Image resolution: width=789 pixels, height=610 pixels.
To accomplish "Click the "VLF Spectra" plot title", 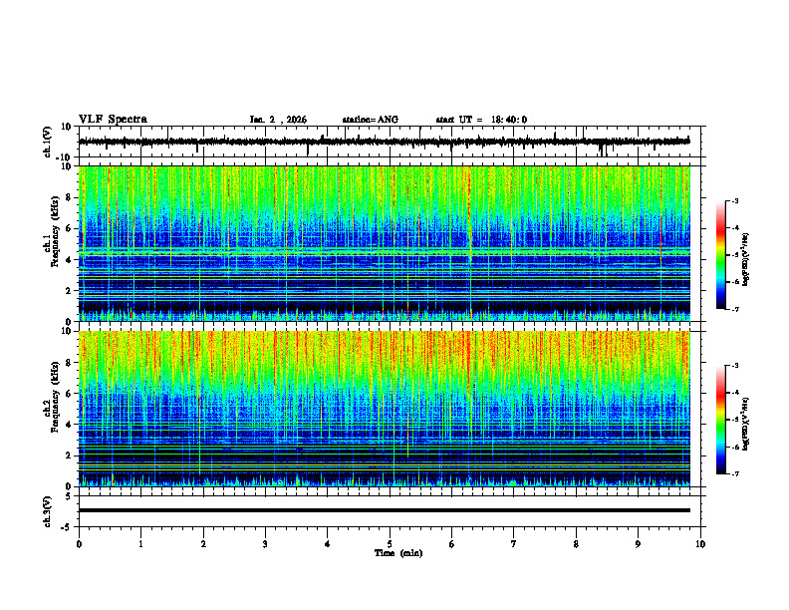I will (113, 120).
